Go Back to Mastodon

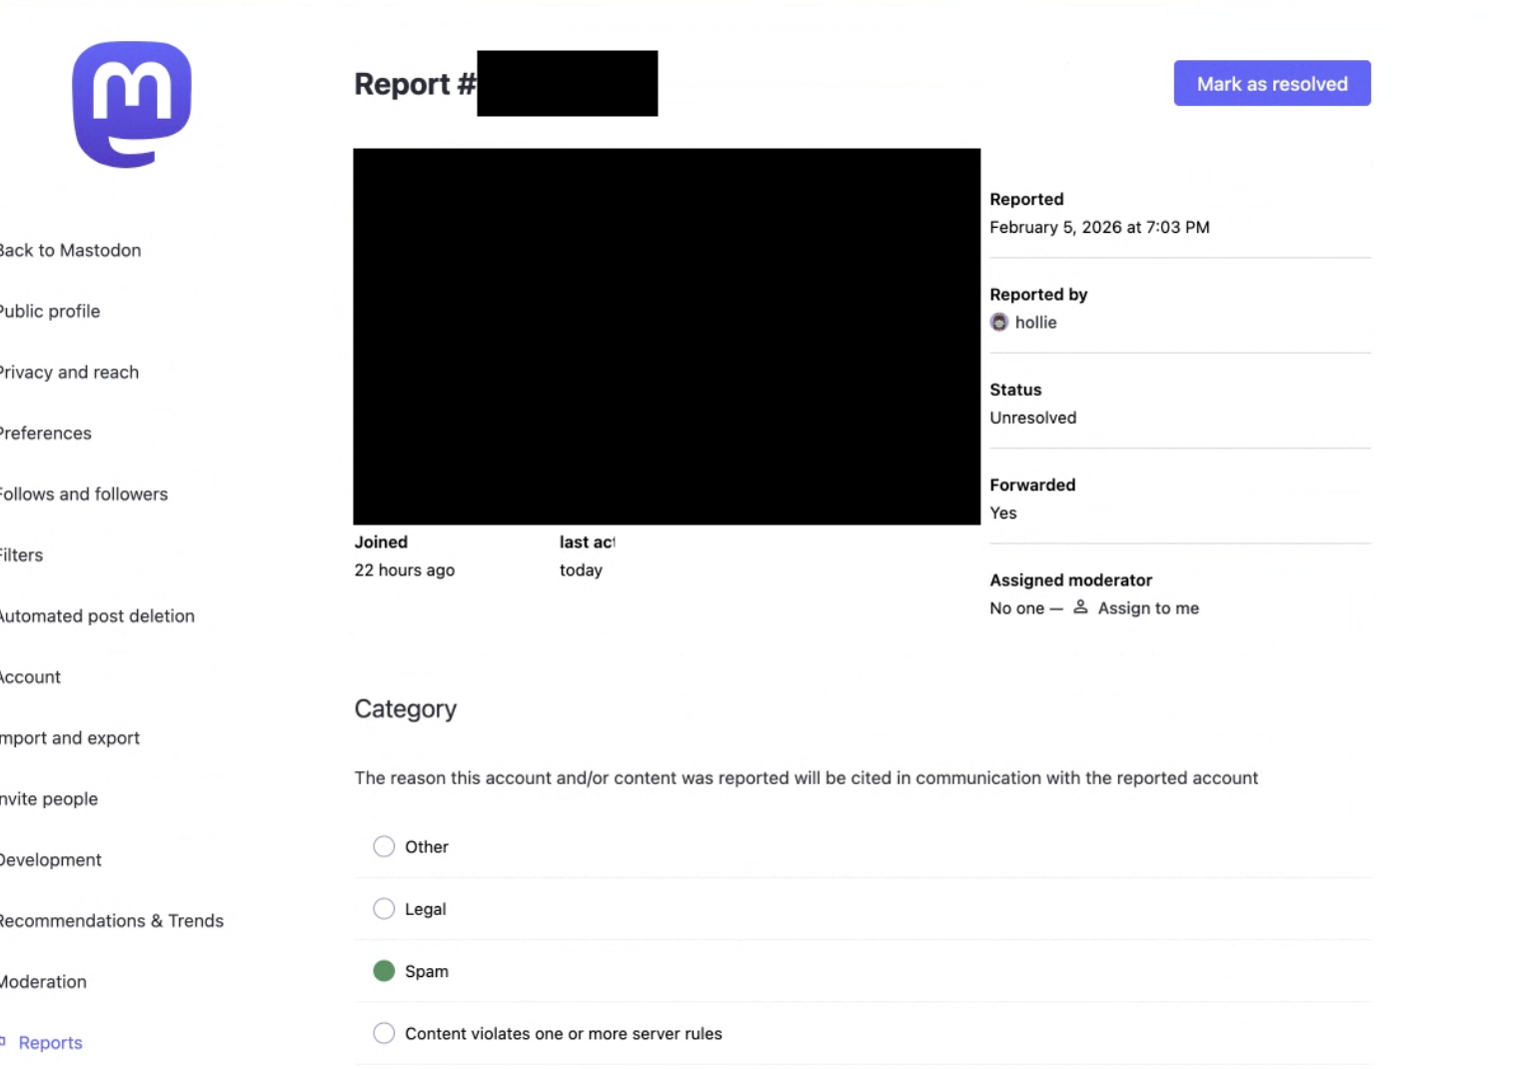tap(70, 251)
